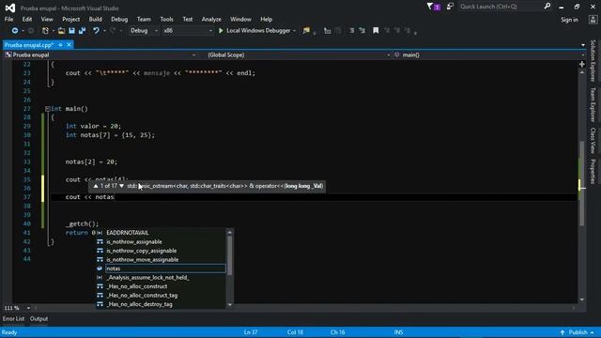Start debugging with the green play icon

tap(221, 30)
